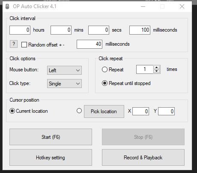
Task: Enable the Random offset checkbox
Action: click(24, 45)
